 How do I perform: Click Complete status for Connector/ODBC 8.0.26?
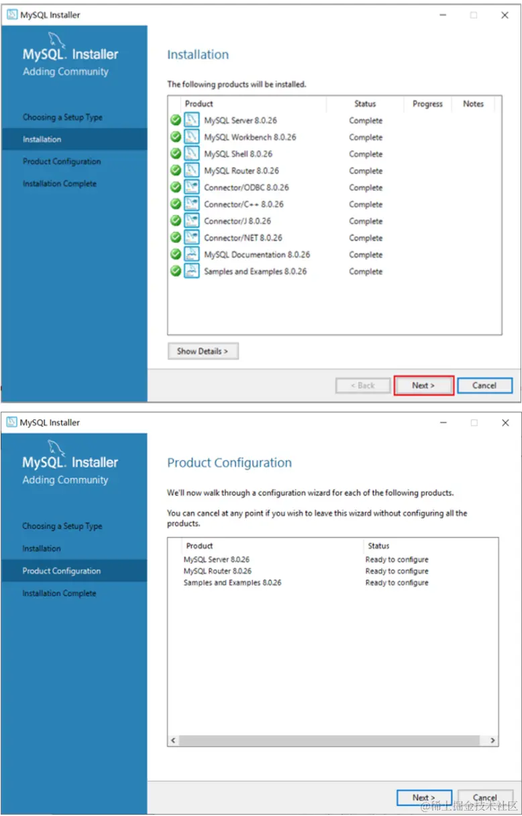366,188
